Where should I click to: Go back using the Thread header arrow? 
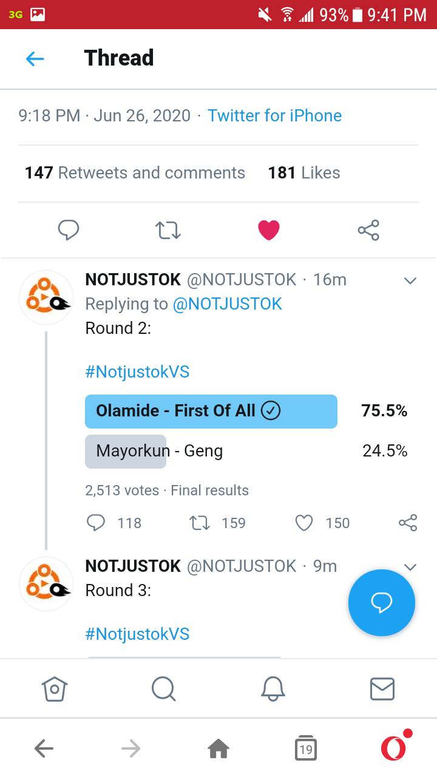click(x=35, y=59)
